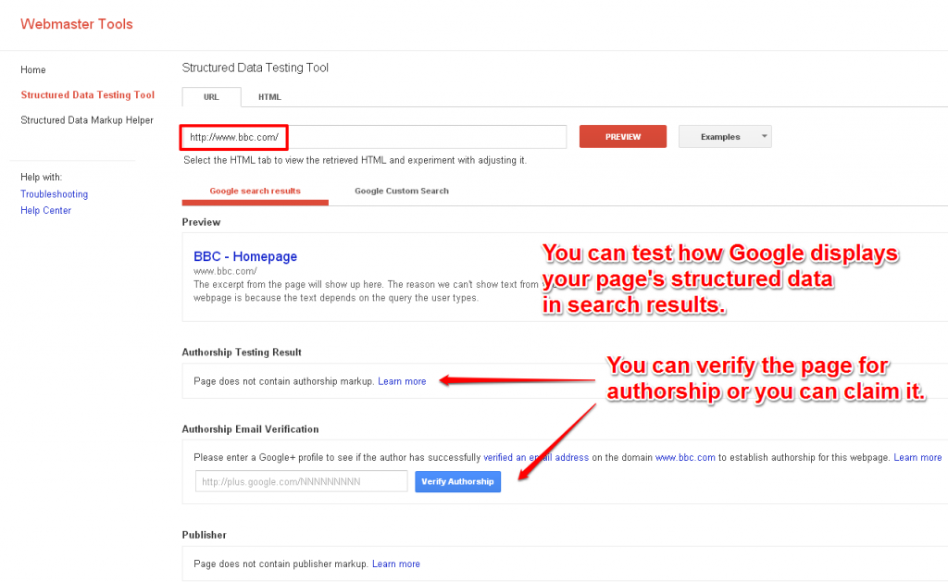948x582 pixels.
Task: Expand the Examples dropdown
Action: [x=725, y=137]
